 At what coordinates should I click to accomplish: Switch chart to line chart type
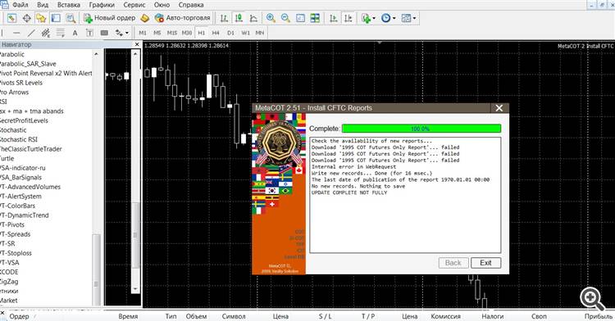pos(253,18)
